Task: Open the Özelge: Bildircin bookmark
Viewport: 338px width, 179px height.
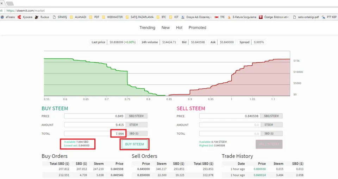Action: 274,17
